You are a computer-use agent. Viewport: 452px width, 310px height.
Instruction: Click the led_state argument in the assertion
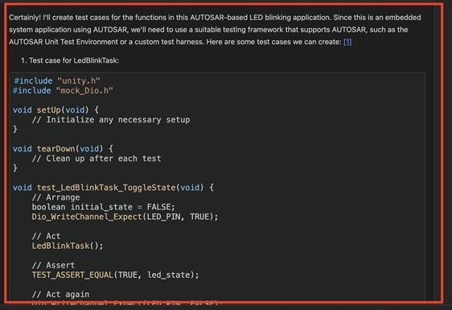pos(169,275)
